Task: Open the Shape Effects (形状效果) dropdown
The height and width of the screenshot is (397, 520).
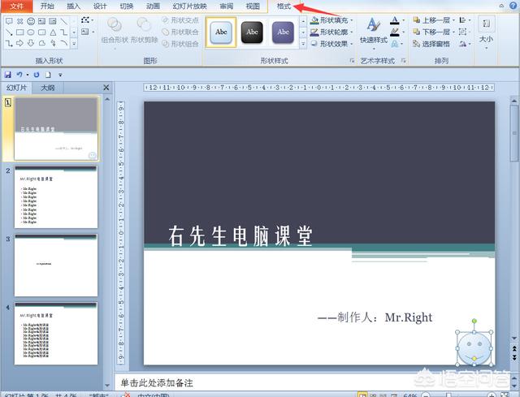Action: click(331, 44)
